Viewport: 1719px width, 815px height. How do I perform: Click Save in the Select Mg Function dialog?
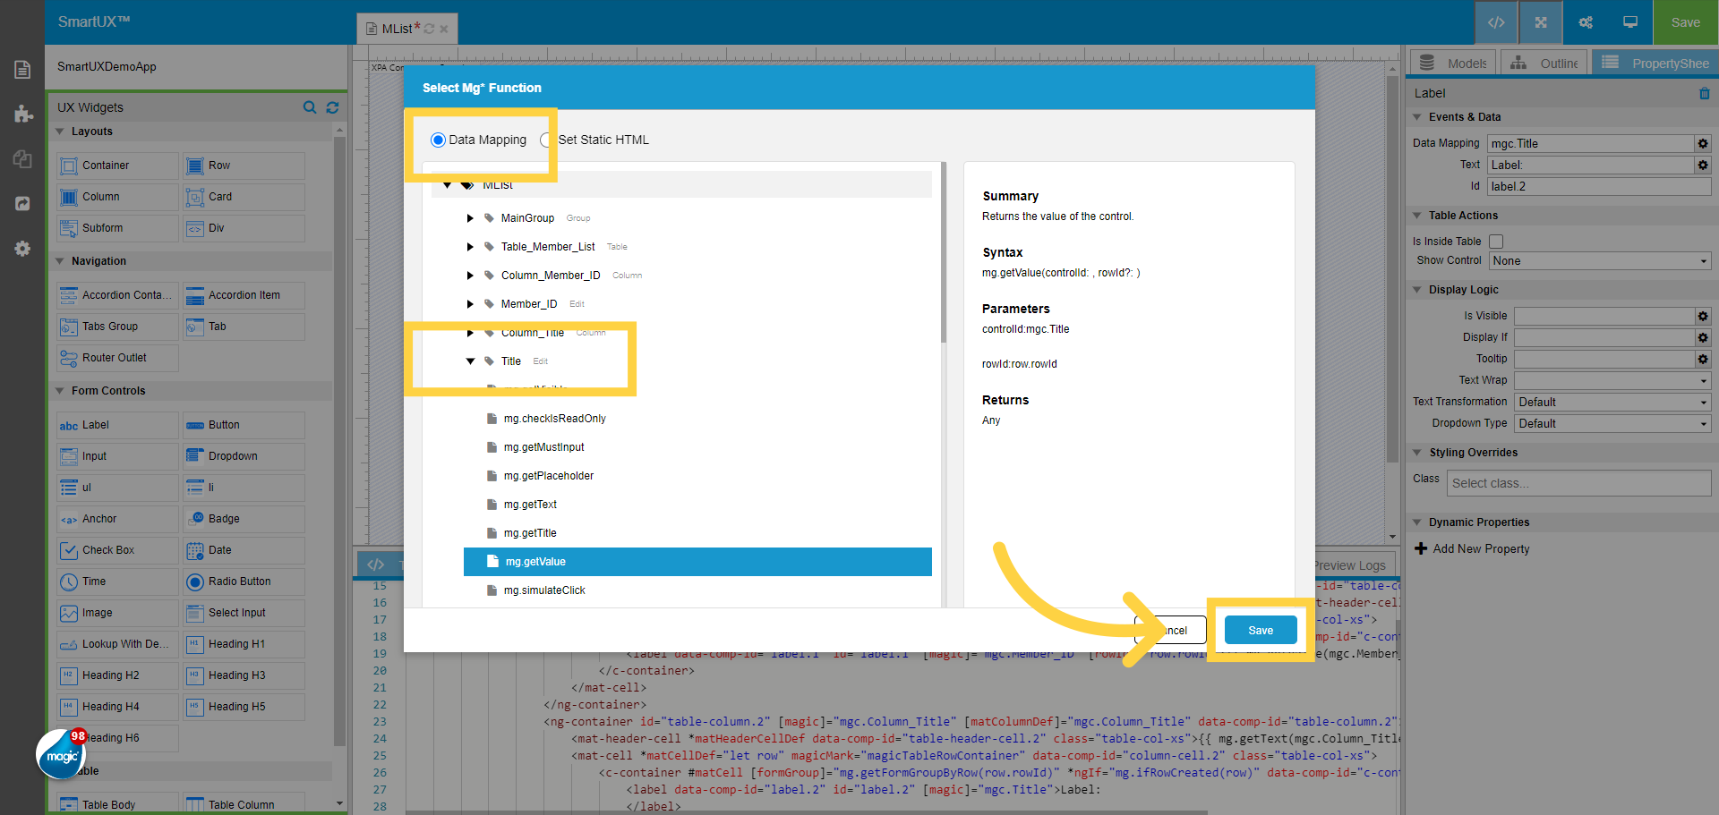point(1261,630)
